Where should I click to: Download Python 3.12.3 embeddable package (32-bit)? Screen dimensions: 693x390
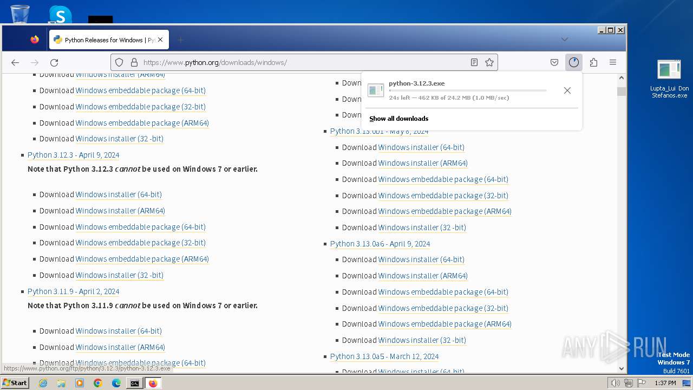[x=141, y=243]
